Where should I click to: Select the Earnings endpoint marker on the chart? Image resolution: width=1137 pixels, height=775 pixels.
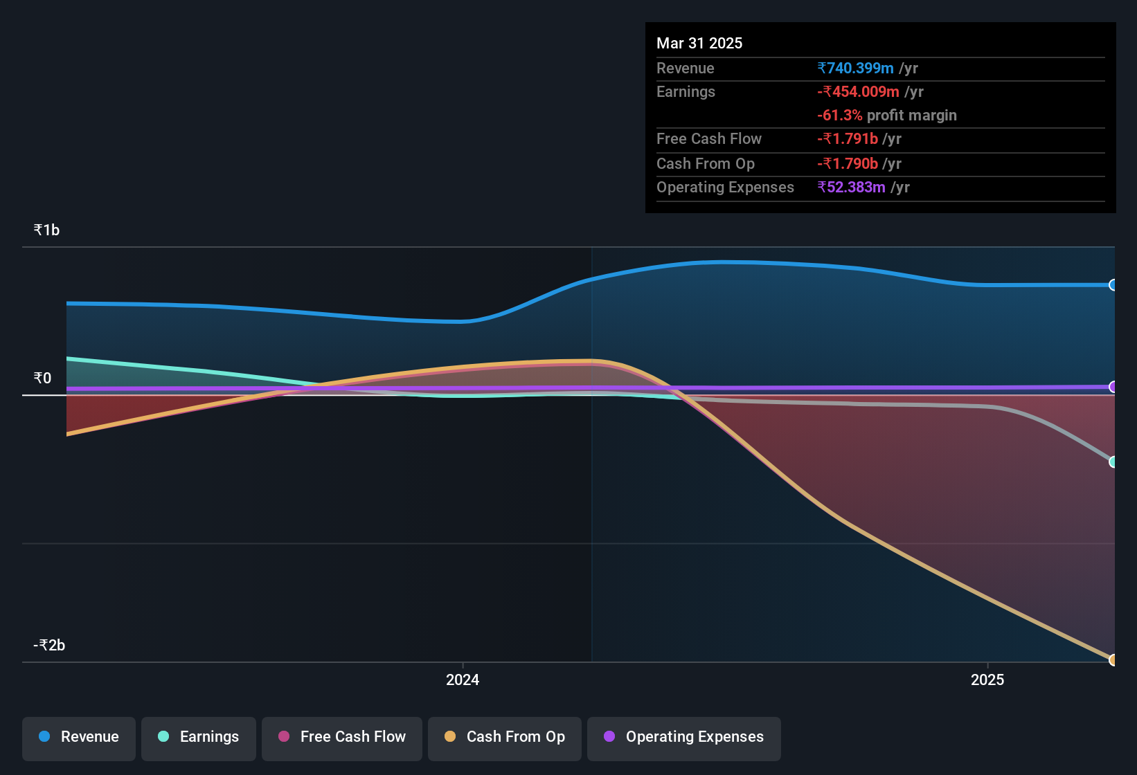(x=1113, y=462)
